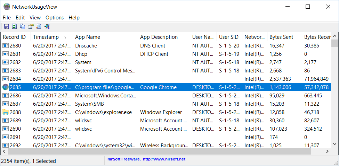The width and height of the screenshot is (339, 166).
Task: Click the User SID column header
Action: (228, 37)
